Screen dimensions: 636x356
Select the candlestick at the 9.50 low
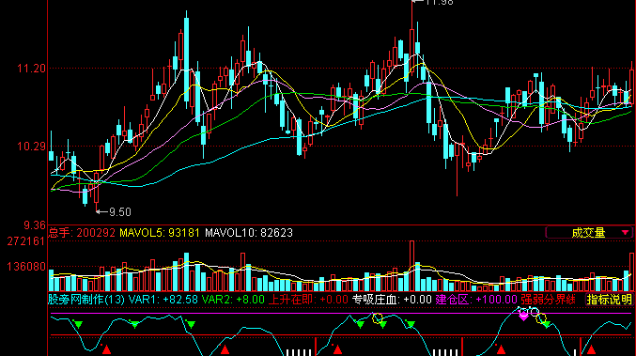click(97, 187)
